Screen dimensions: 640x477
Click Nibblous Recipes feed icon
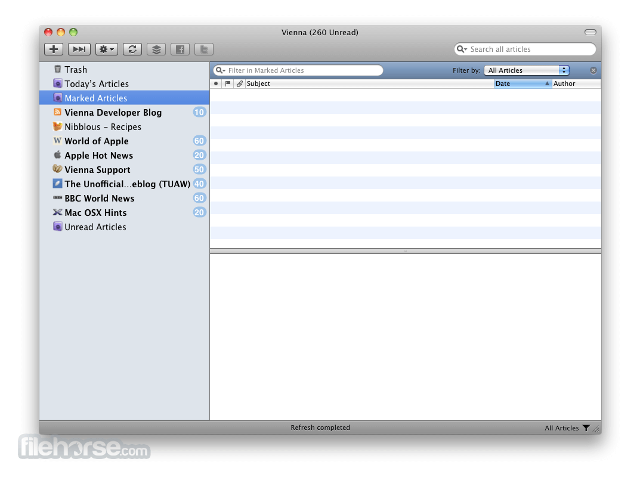tap(57, 126)
